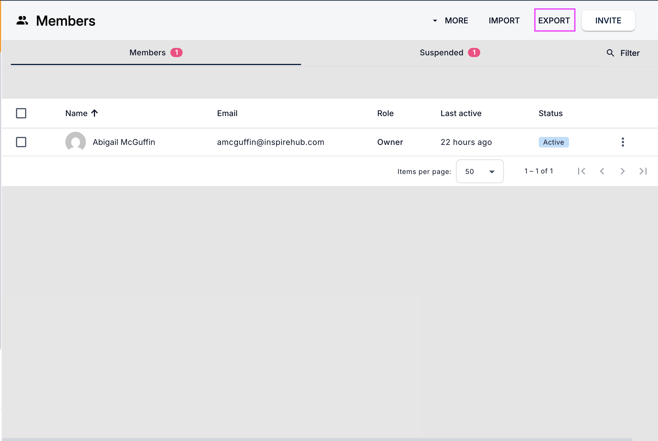
Task: Click the Filter search label
Action: (x=630, y=53)
